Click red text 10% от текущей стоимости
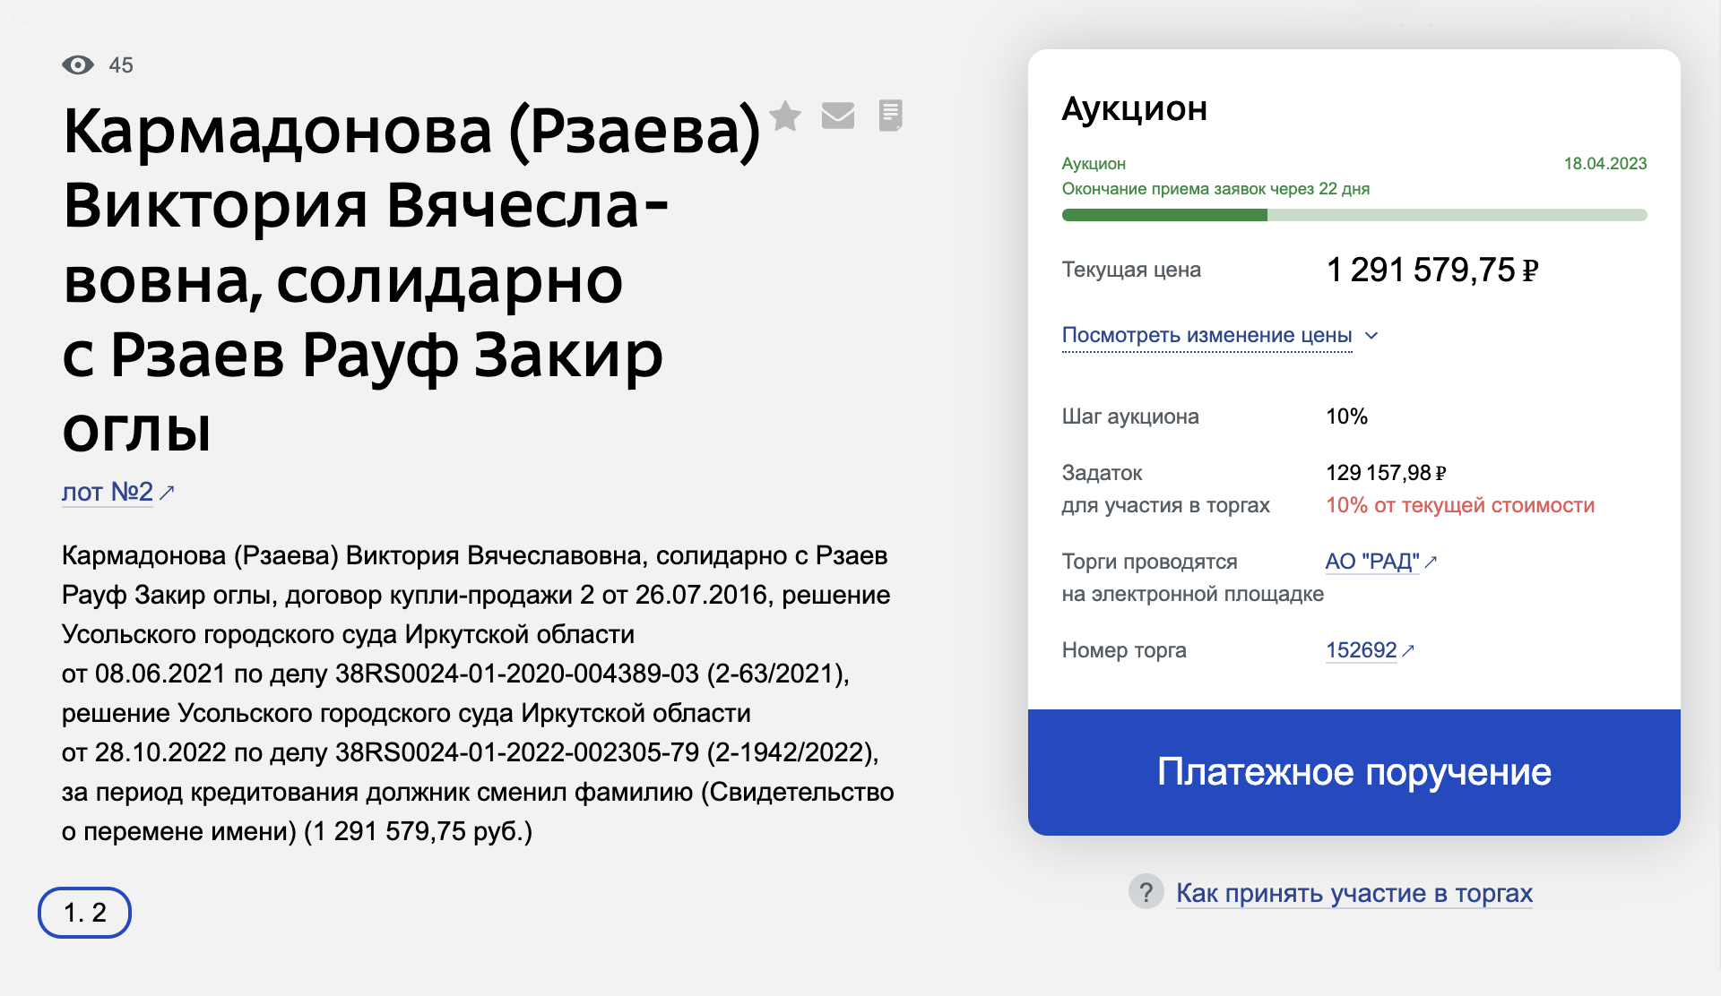 (1460, 505)
